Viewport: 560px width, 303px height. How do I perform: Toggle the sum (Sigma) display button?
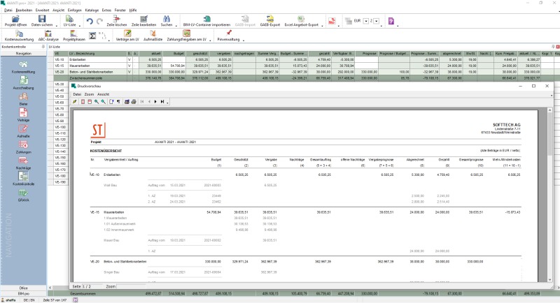coord(92,36)
